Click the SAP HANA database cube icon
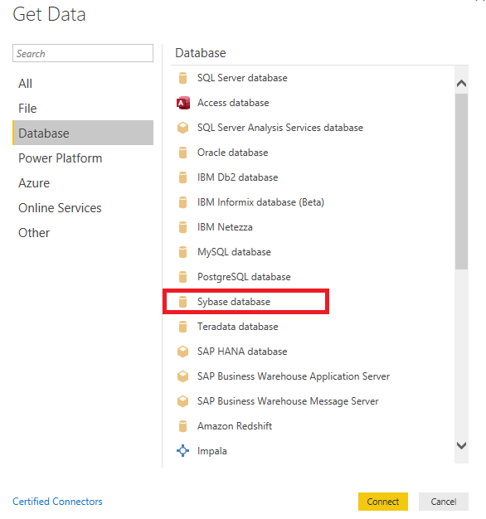 point(182,352)
